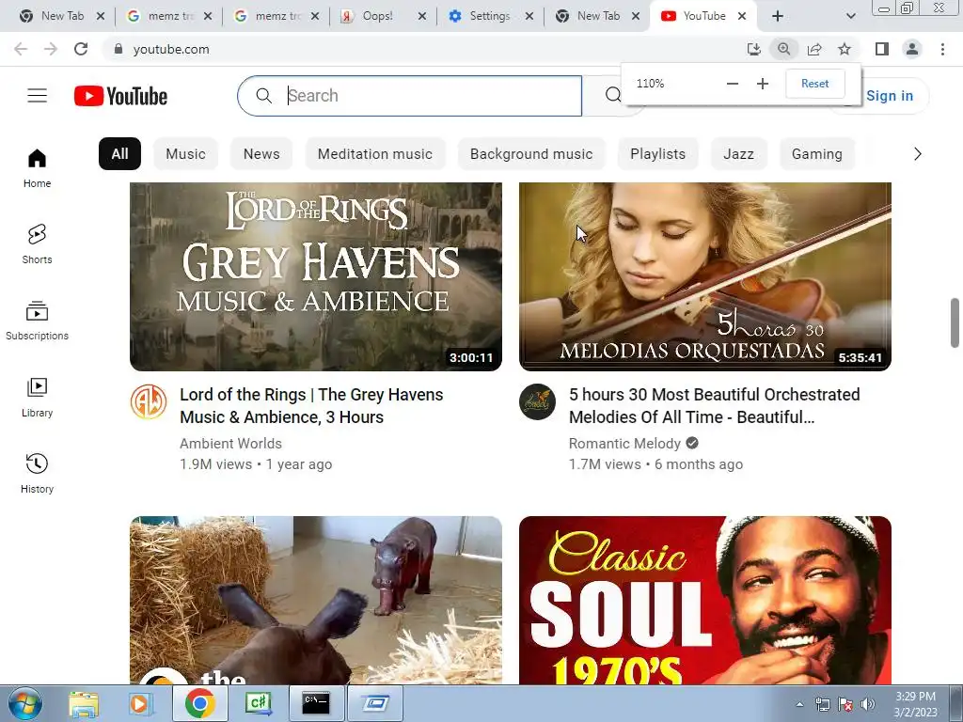This screenshot has width=963, height=722.
Task: Open History in the sidebar
Action: pyautogui.click(x=37, y=474)
